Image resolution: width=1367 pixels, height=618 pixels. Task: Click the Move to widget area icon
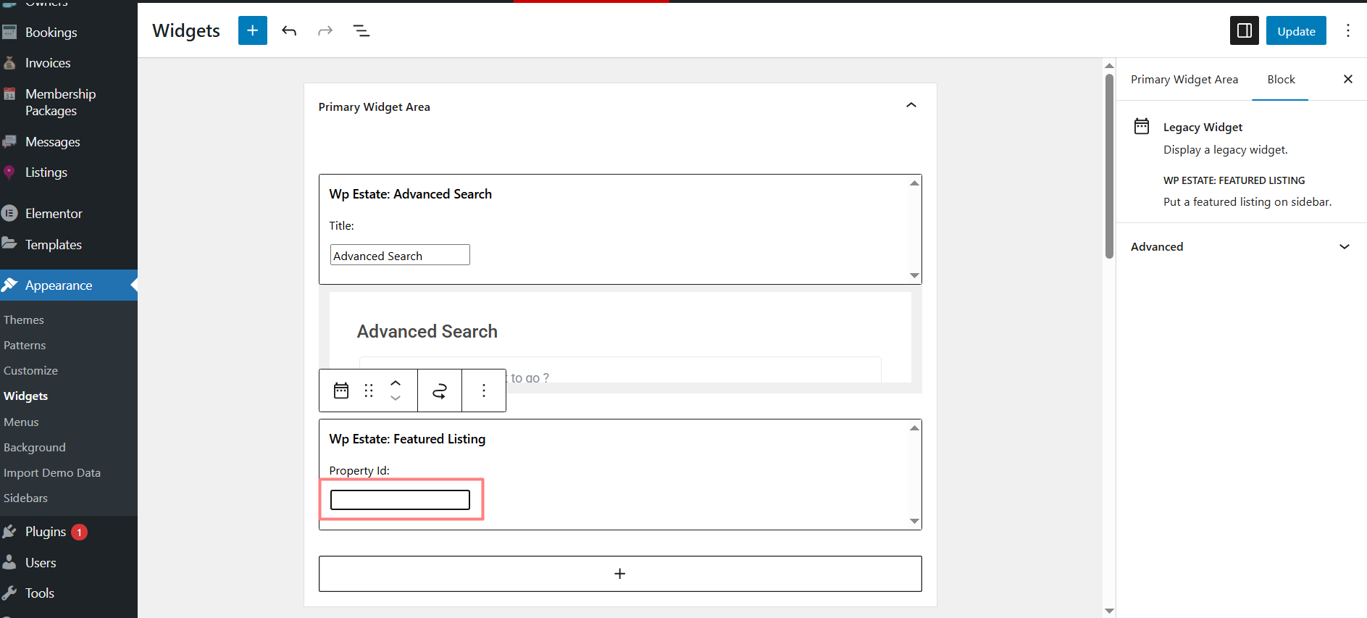tap(440, 391)
